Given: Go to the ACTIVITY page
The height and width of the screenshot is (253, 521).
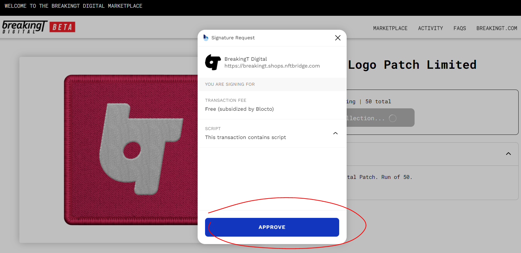Looking at the screenshot, I should pos(430,28).
